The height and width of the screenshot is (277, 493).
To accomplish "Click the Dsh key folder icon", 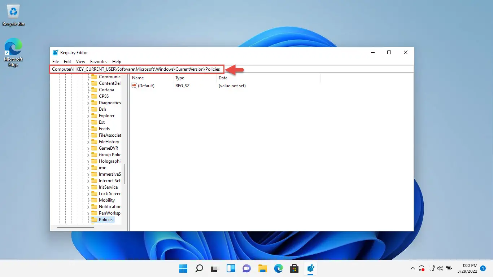I will pos(94,109).
